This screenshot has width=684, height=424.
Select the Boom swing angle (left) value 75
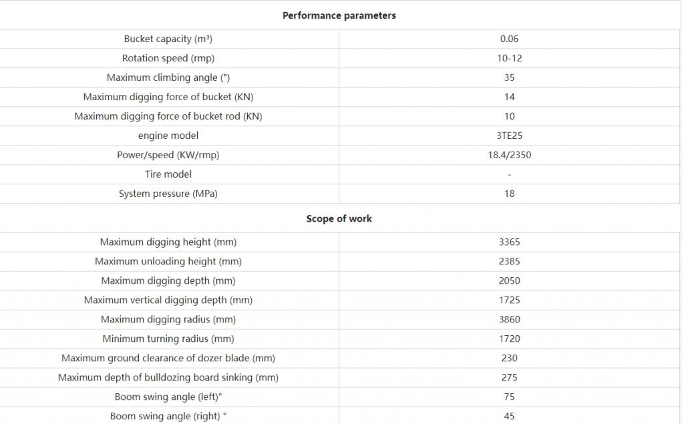click(509, 397)
